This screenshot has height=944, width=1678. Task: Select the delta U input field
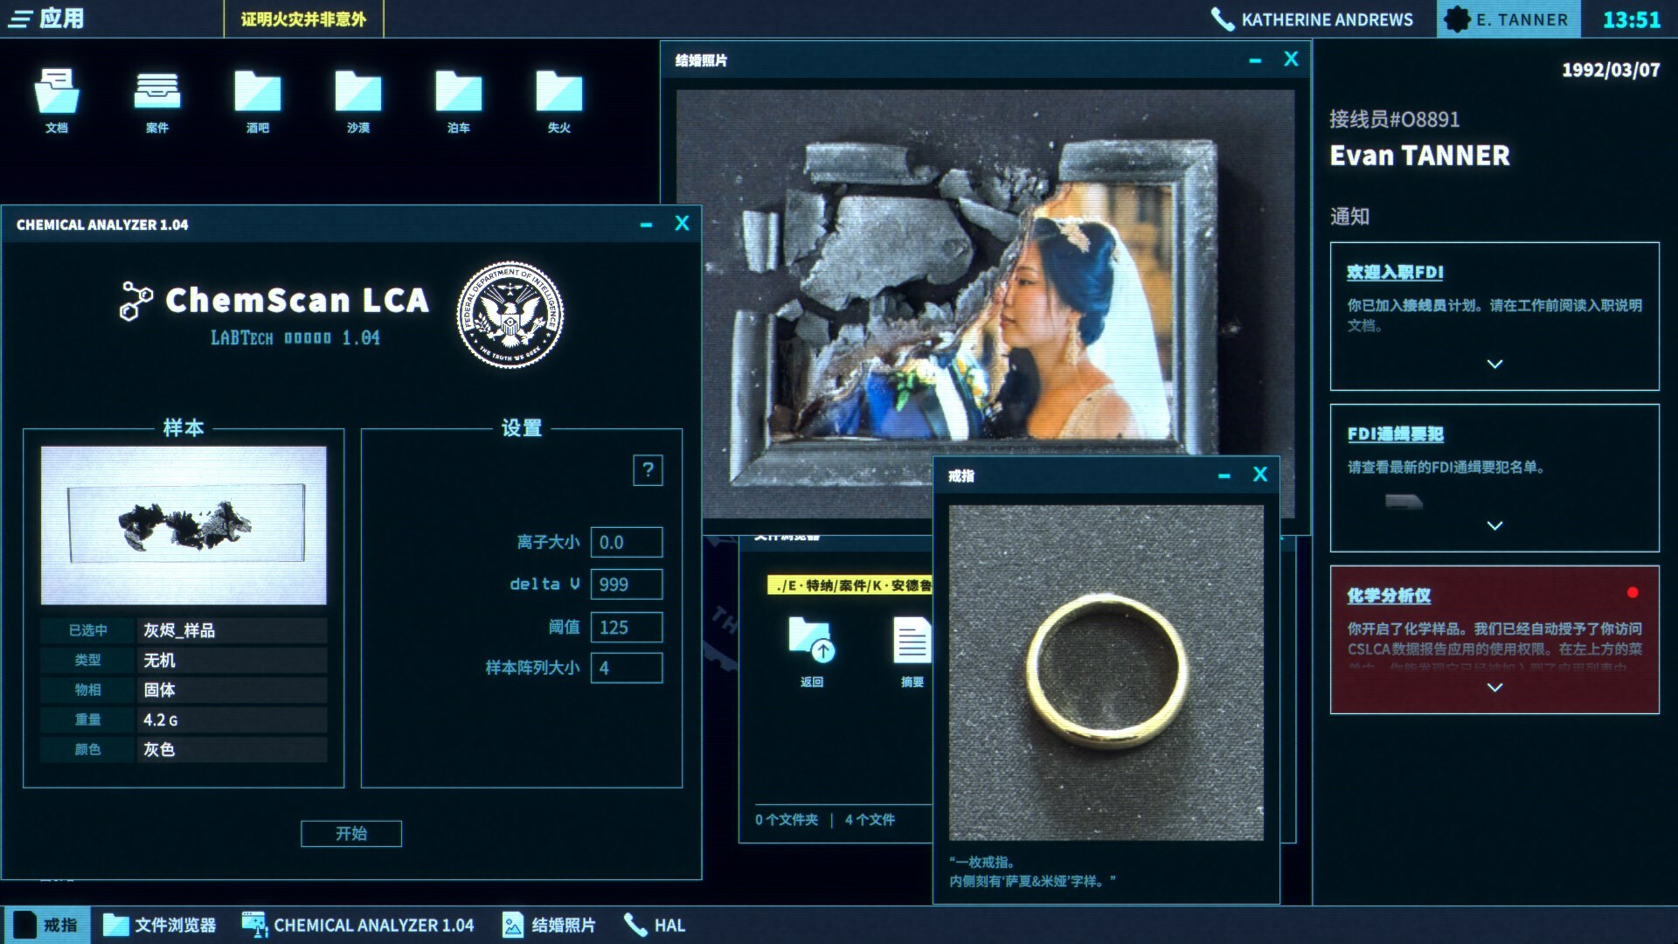(x=628, y=582)
